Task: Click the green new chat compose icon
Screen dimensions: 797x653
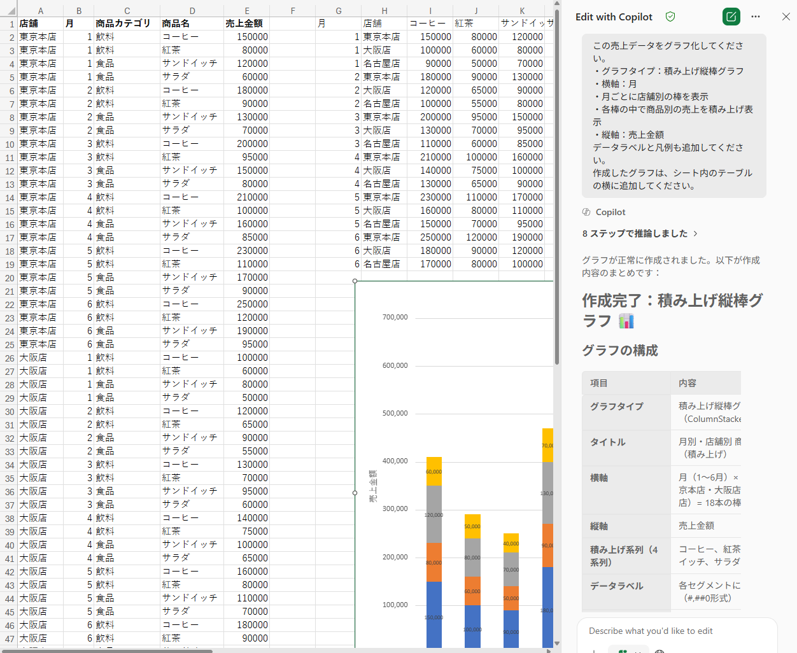Action: point(731,17)
